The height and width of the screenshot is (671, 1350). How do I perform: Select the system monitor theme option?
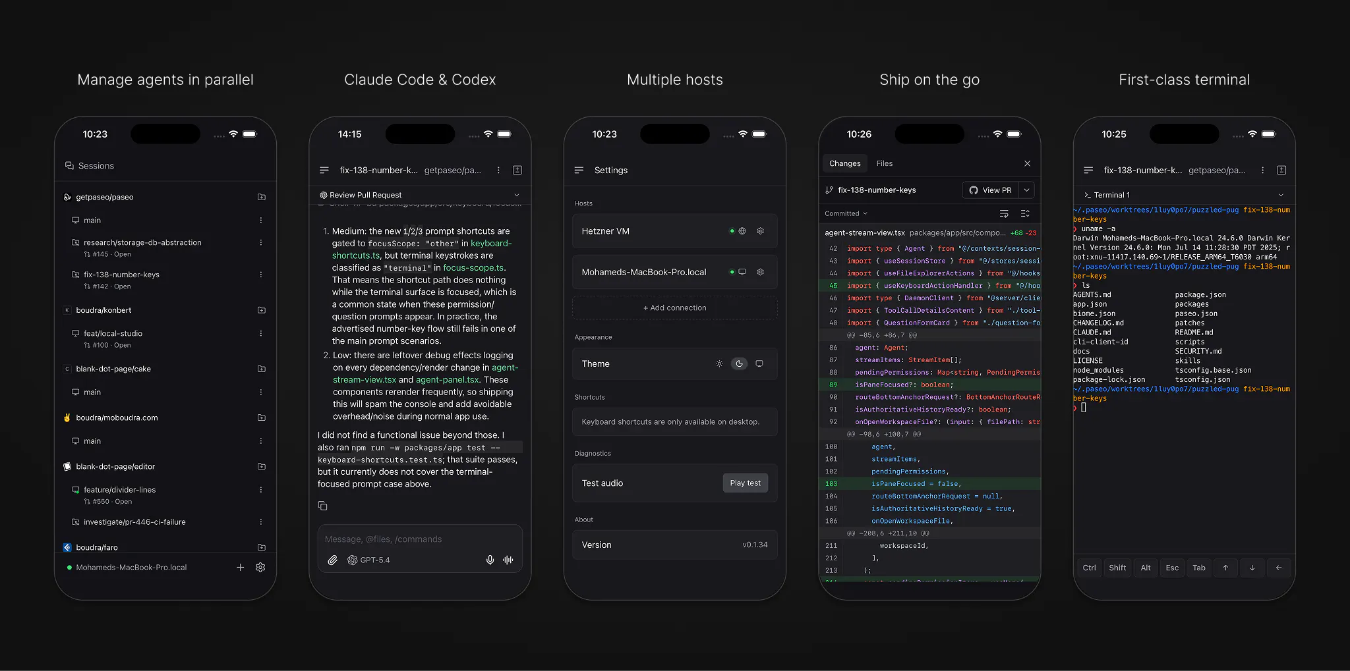(x=759, y=363)
